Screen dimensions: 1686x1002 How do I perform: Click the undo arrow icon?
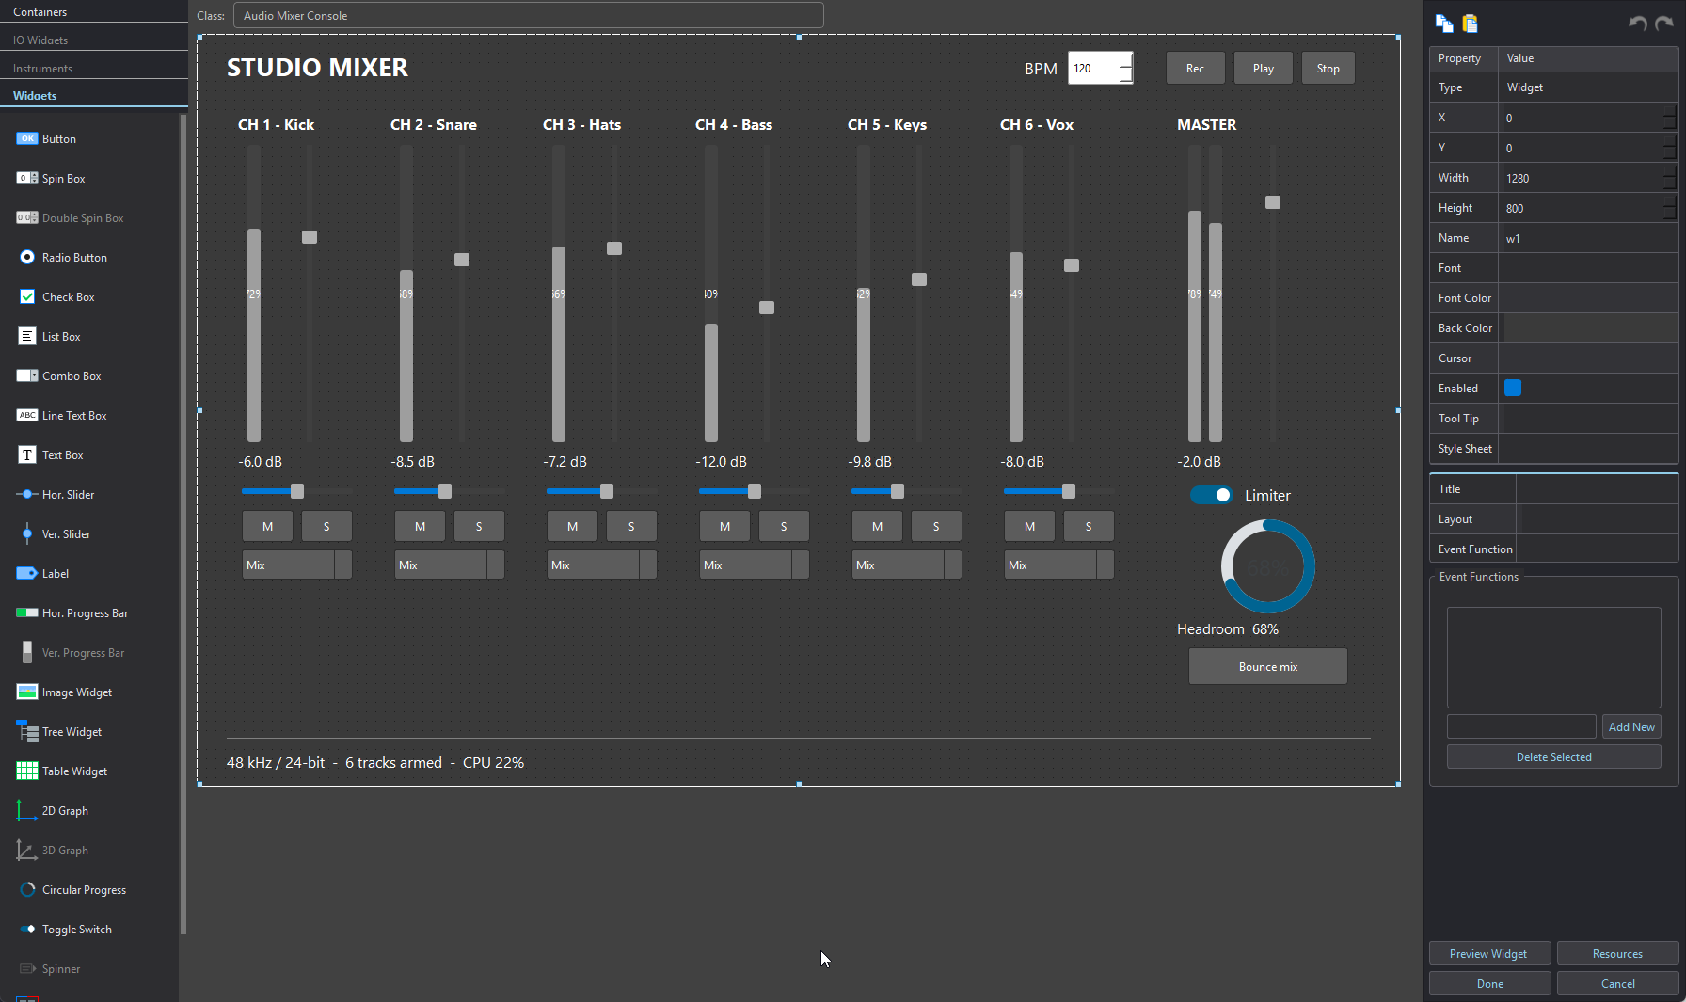pyautogui.click(x=1638, y=24)
